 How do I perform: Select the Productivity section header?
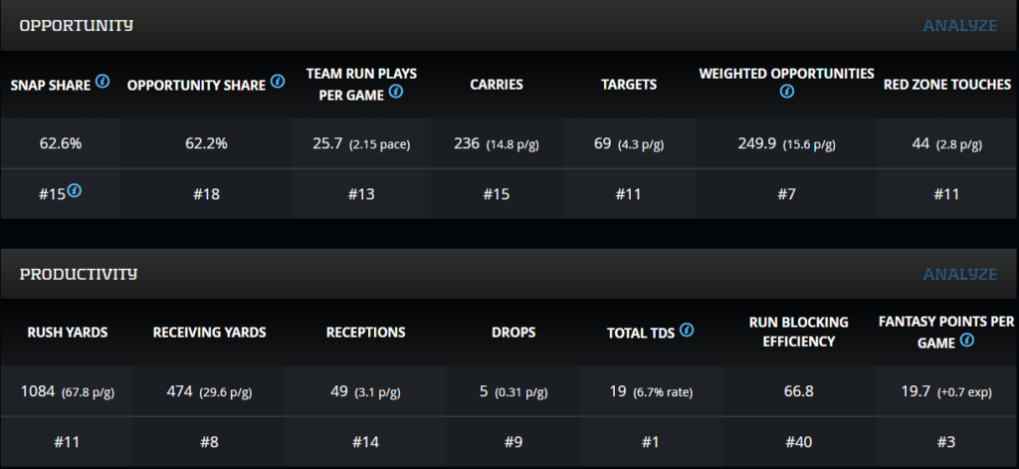pyautogui.click(x=79, y=274)
